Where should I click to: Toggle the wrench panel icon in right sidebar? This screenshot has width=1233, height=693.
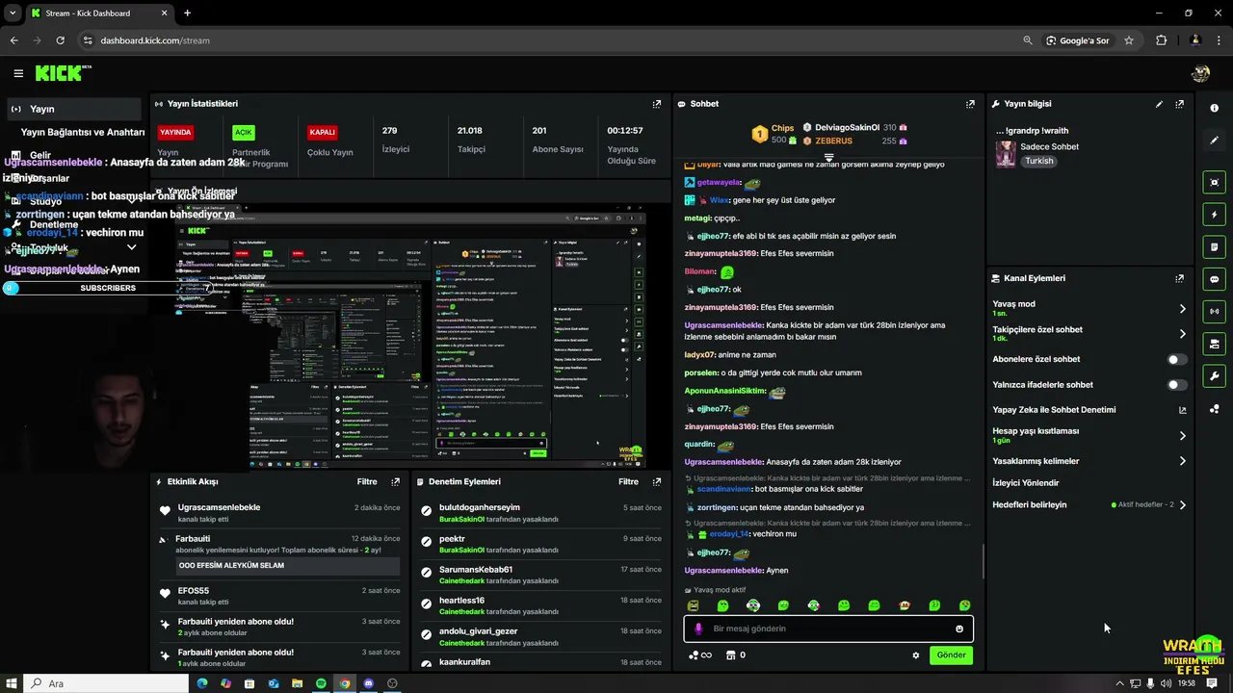(x=1214, y=376)
